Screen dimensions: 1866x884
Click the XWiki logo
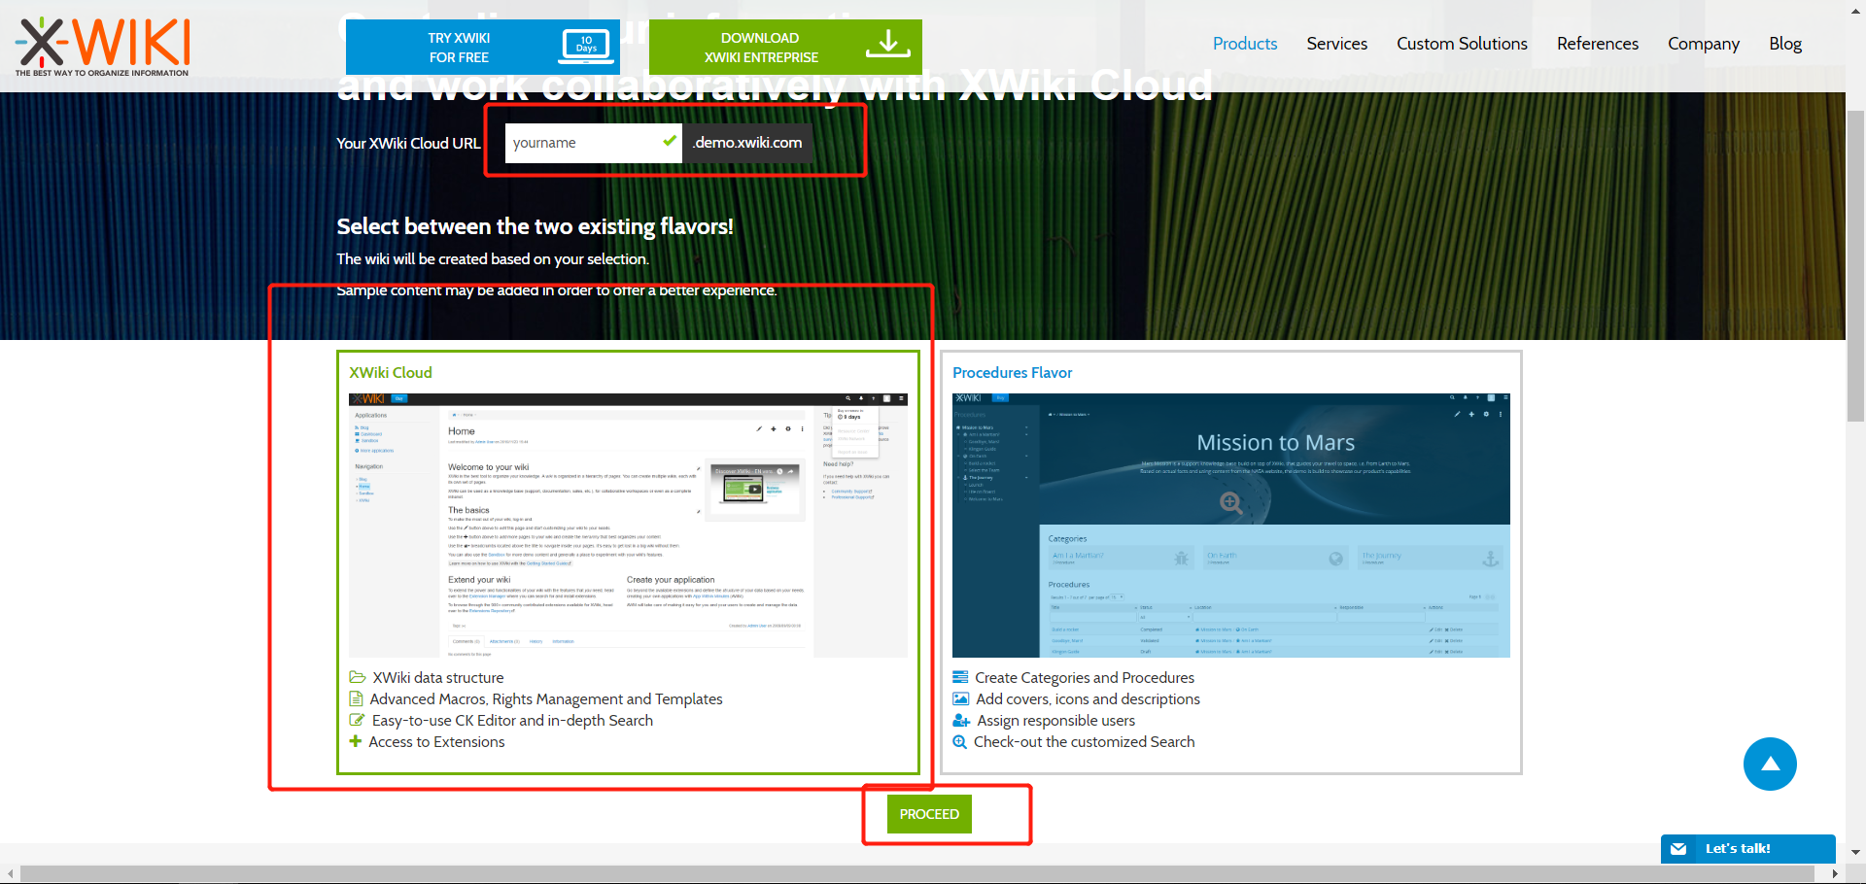(102, 46)
